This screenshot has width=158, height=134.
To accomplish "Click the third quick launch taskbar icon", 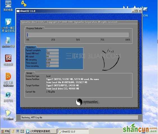I will (22, 131).
